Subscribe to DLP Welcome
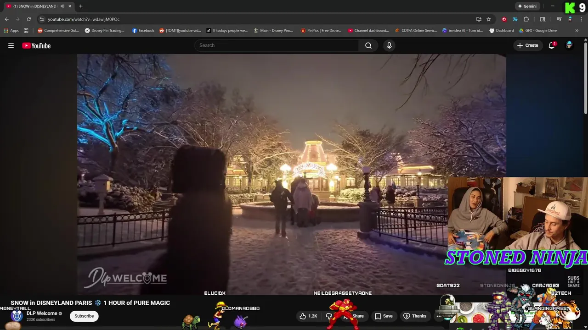 84,316
